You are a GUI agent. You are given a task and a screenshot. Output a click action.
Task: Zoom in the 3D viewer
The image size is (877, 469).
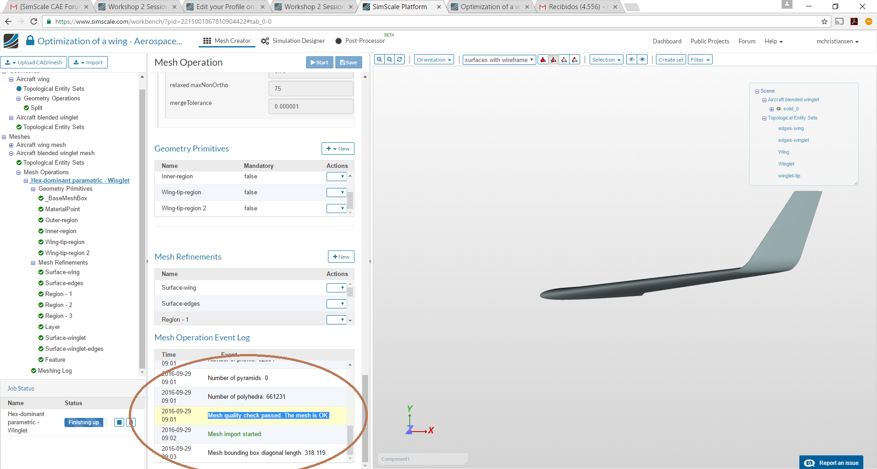tap(379, 59)
